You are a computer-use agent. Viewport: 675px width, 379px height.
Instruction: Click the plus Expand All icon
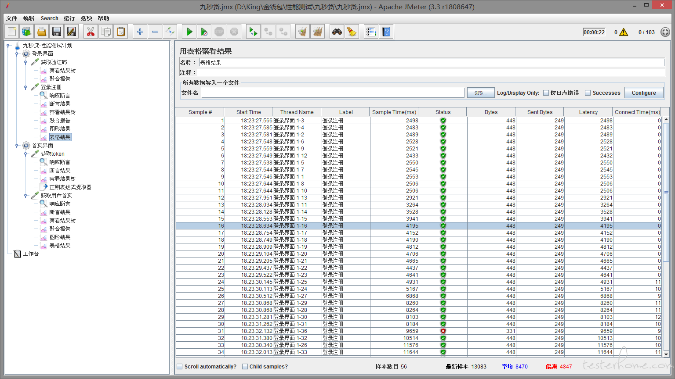pyautogui.click(x=140, y=32)
